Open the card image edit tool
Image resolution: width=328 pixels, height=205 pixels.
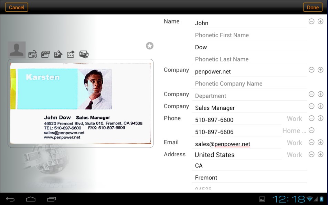[x=58, y=54]
